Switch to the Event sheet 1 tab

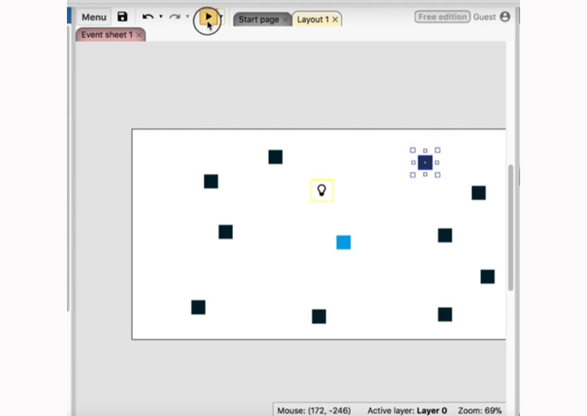[x=107, y=35]
